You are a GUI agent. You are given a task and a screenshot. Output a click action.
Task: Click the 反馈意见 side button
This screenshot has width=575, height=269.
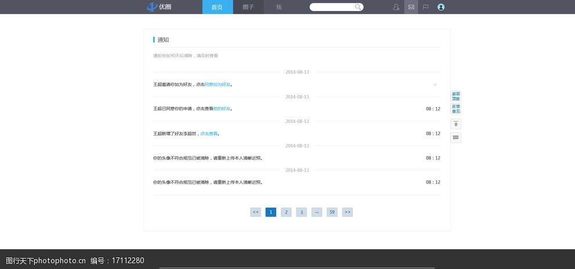456,109
